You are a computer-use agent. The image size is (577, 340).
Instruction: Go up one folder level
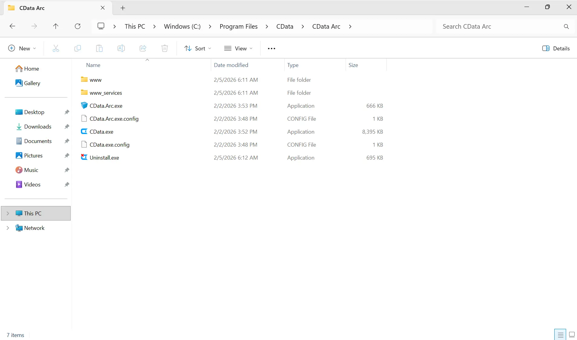(x=56, y=26)
